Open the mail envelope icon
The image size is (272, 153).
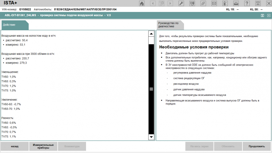214,3
